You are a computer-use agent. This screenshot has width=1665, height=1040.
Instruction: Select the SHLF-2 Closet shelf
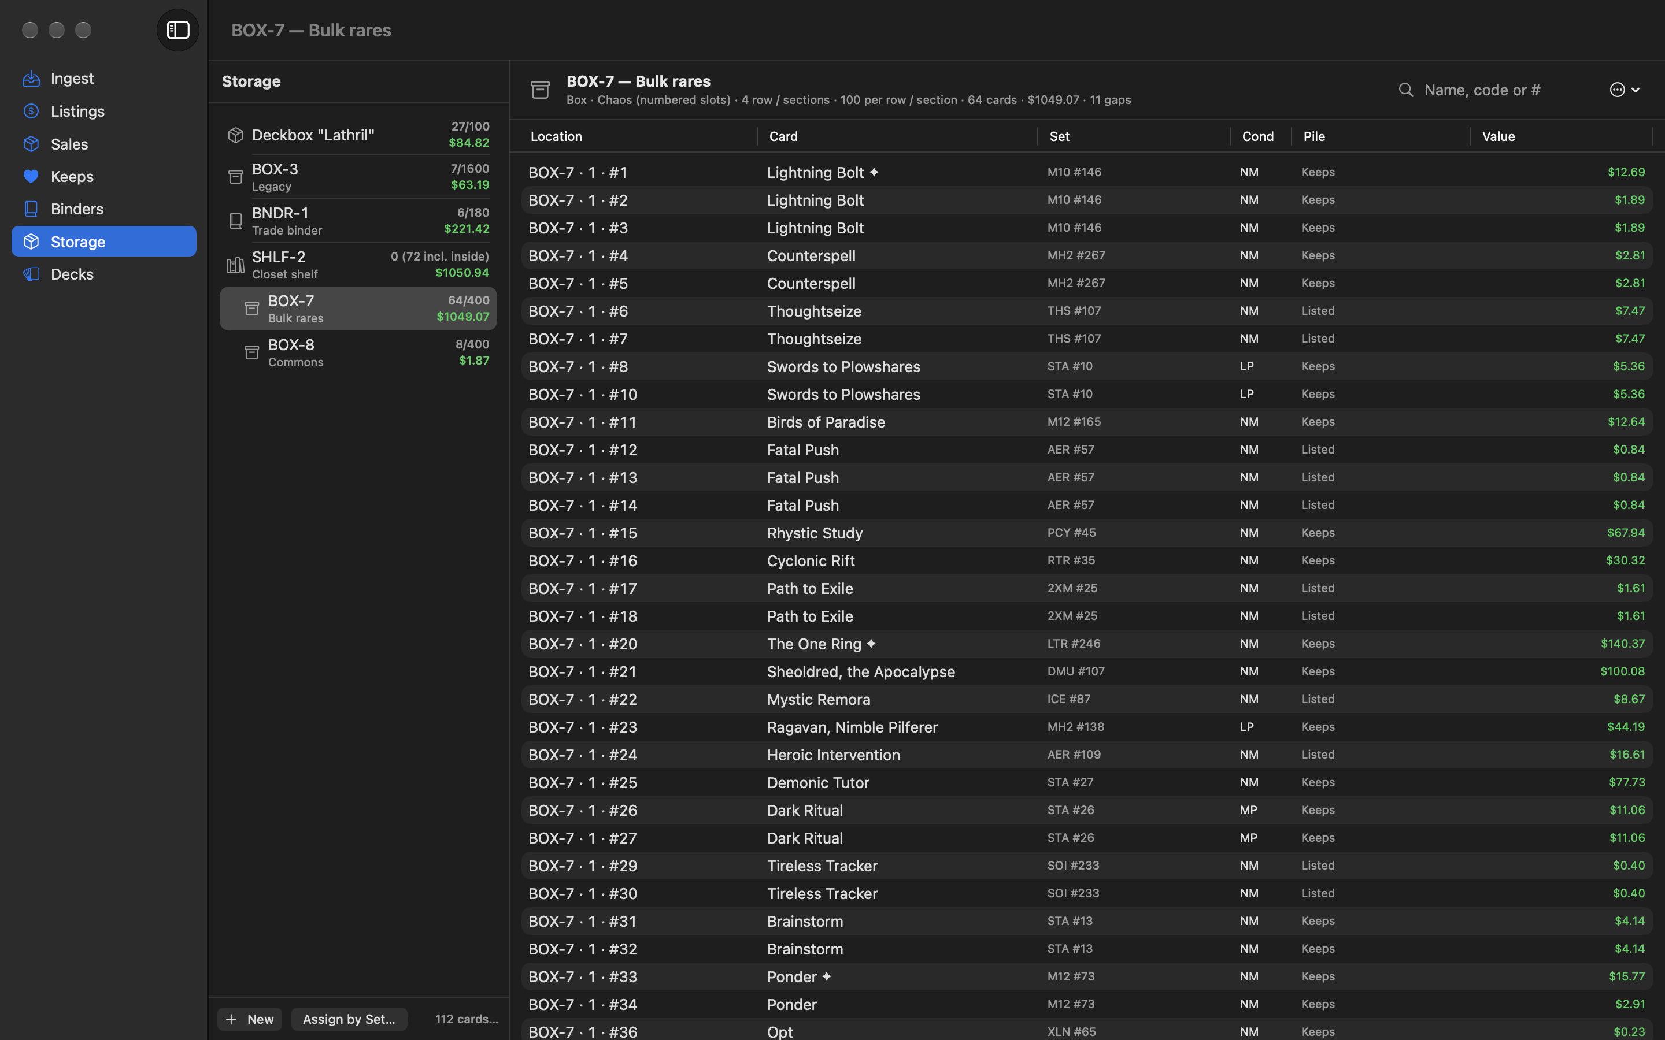[x=358, y=265]
